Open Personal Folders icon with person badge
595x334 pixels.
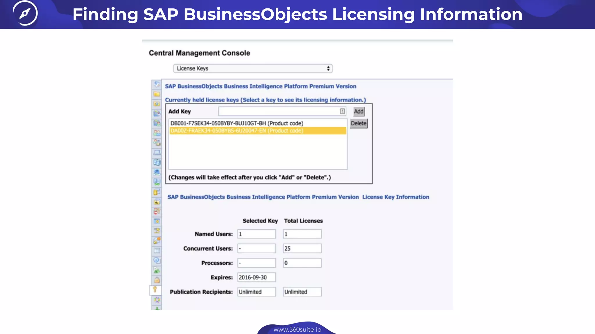[x=157, y=104]
